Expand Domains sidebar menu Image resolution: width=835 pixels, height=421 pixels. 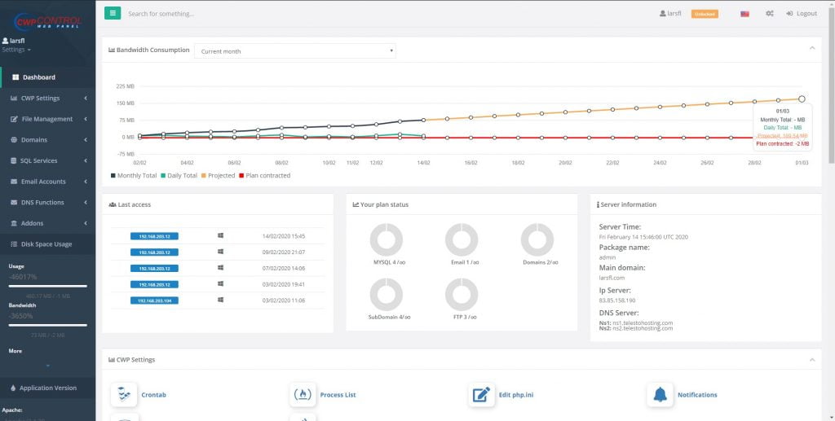pyautogui.click(x=48, y=140)
